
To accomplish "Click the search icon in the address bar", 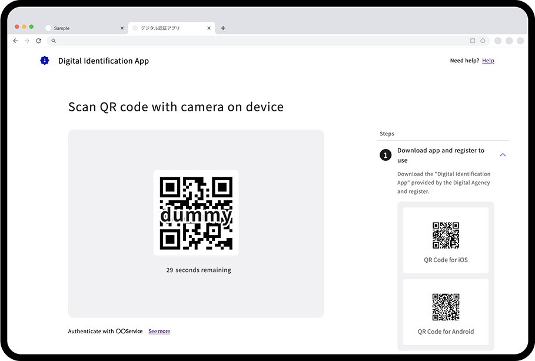I will 53,41.
